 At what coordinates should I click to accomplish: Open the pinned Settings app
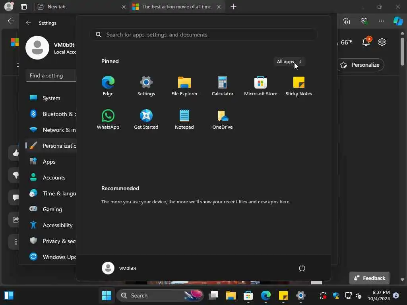click(146, 86)
